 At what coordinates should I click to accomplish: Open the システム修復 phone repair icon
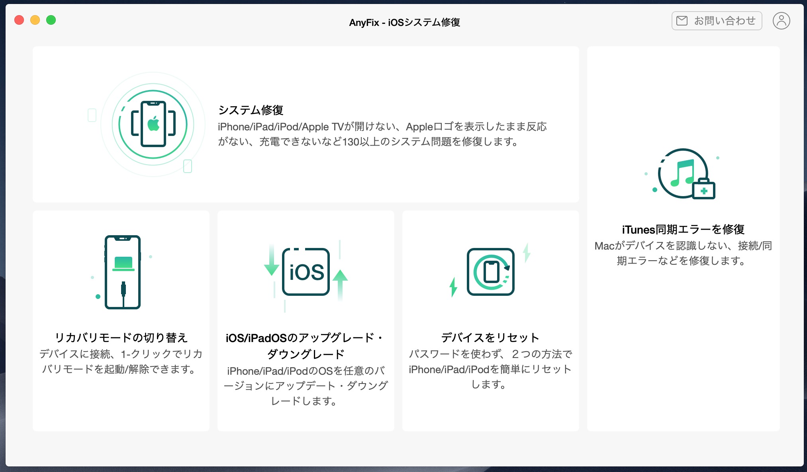click(x=153, y=124)
